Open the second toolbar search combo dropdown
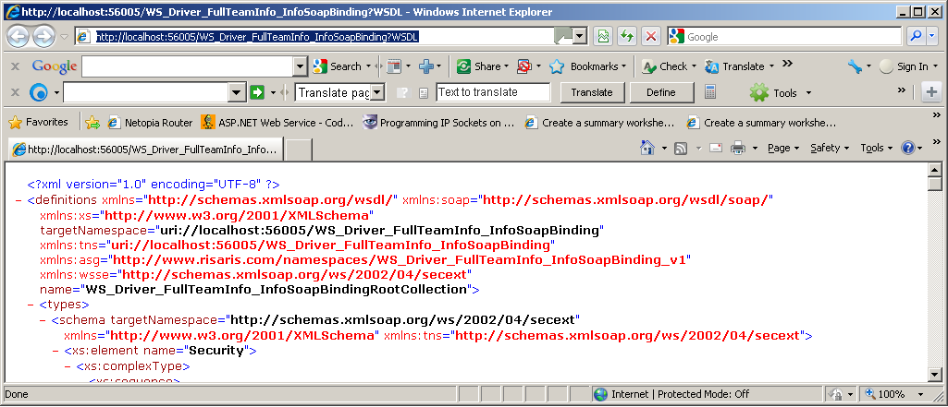The height and width of the screenshot is (407, 948). point(237,93)
